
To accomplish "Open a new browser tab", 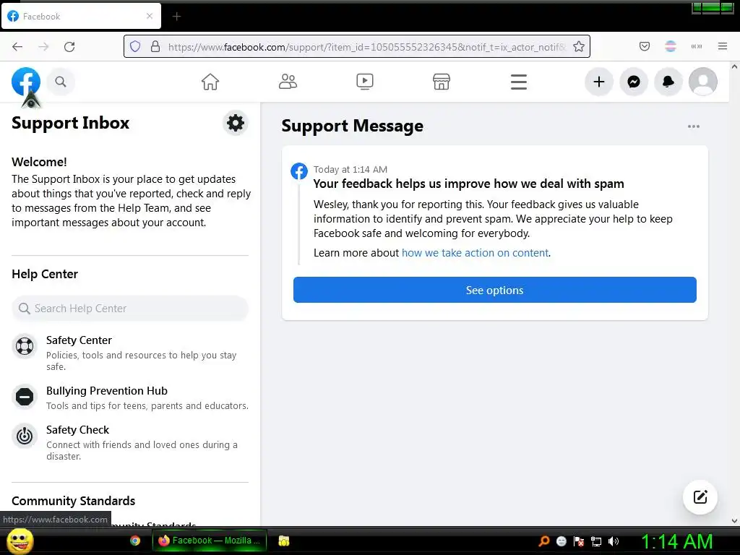I will 176,17.
